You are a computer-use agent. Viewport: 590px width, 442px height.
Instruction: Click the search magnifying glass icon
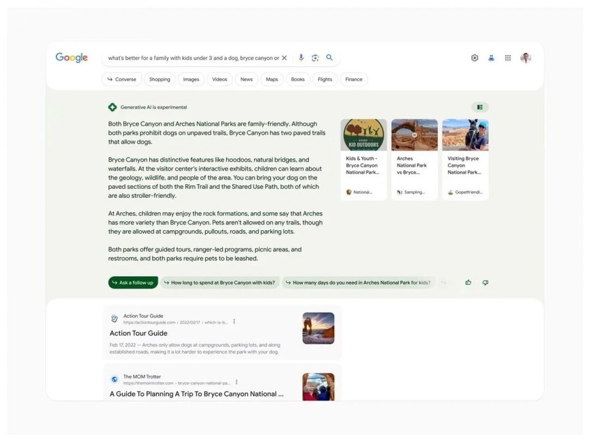coord(329,58)
